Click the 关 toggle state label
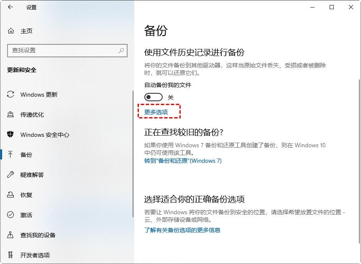Image resolution: width=361 pixels, height=264 pixels. tap(171, 97)
